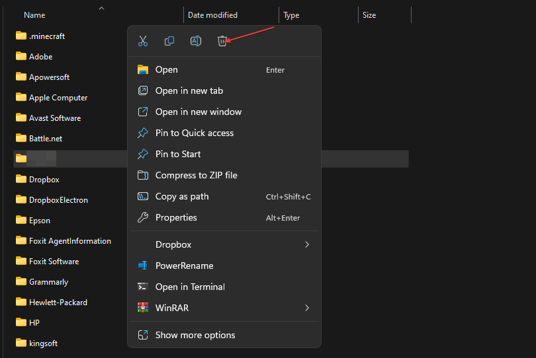Click the Terminal icon in context menu
Screen dimensions: 536x358
coord(143,287)
